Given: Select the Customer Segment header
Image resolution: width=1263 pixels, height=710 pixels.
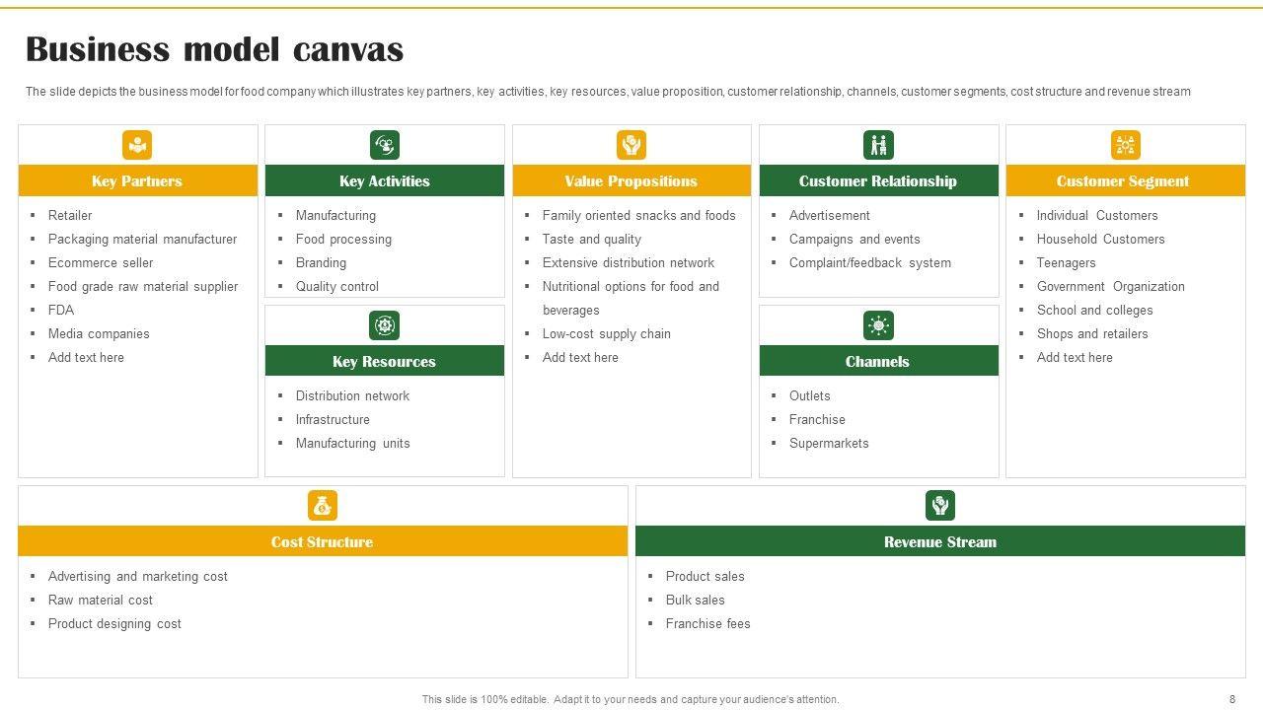Looking at the screenshot, I should coord(1126,180).
